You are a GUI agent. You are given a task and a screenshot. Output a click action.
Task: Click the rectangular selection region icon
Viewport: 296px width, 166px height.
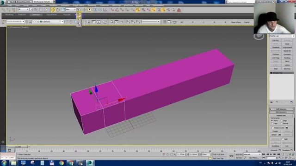pyautogui.click(x=41, y=10)
